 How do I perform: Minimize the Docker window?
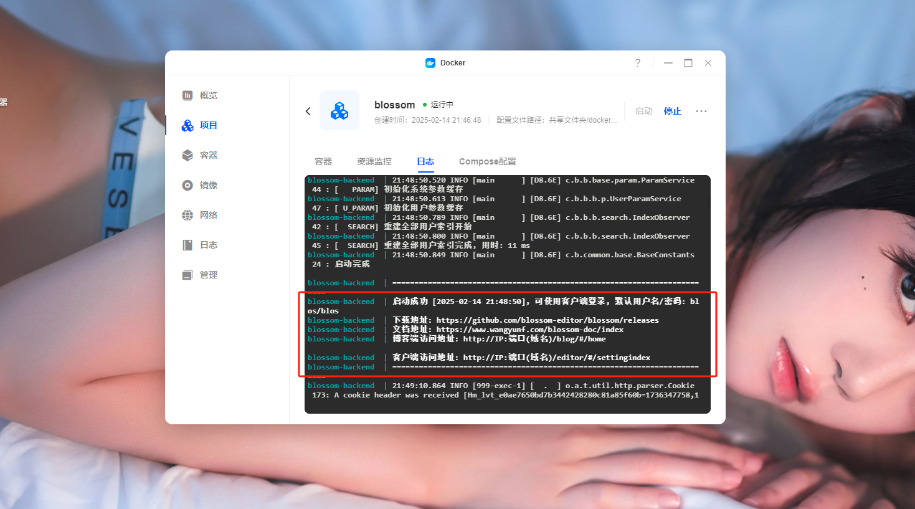668,63
